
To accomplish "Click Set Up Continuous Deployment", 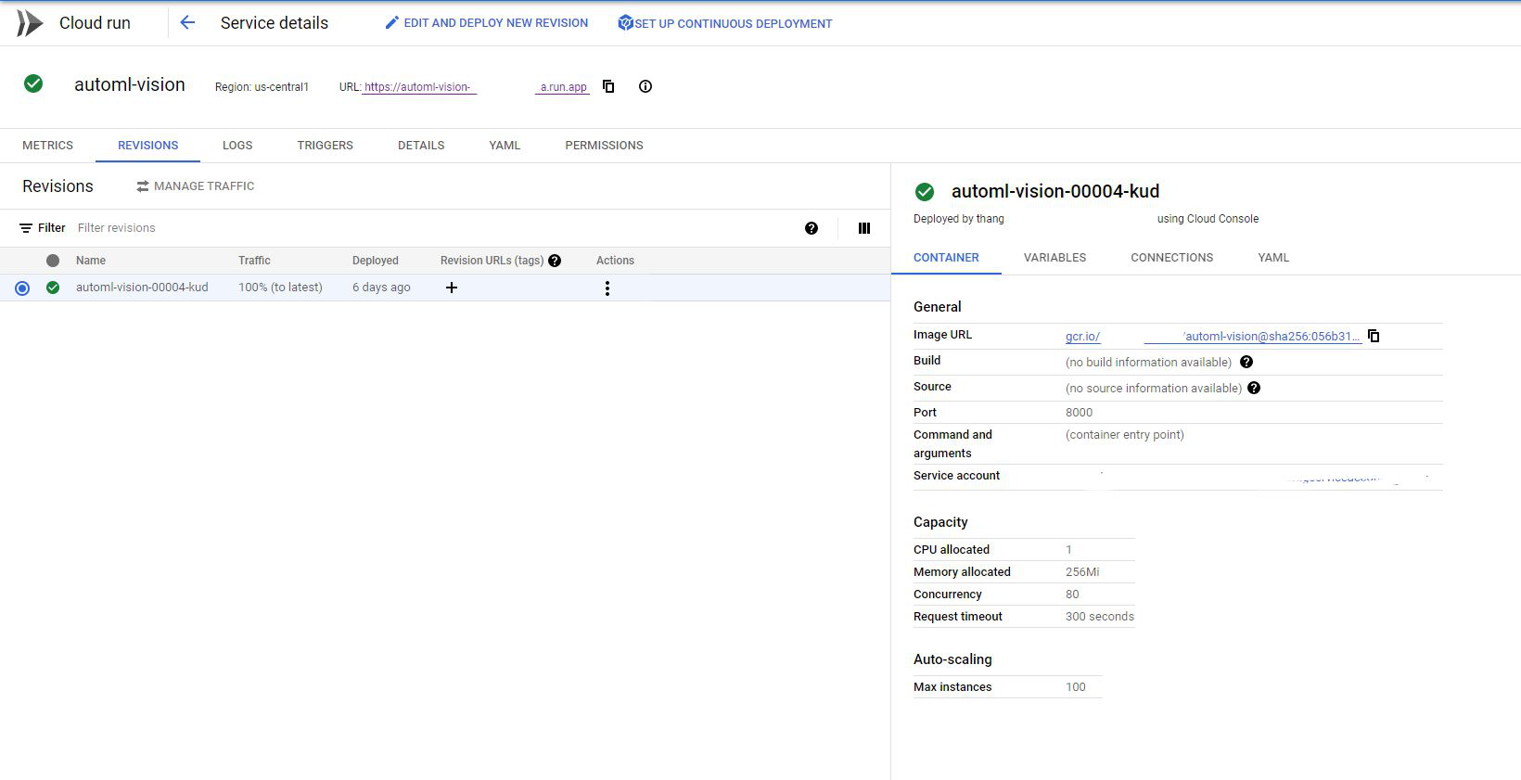I will pos(725,23).
